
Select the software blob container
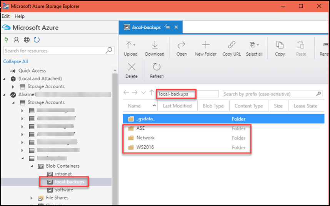64,190
